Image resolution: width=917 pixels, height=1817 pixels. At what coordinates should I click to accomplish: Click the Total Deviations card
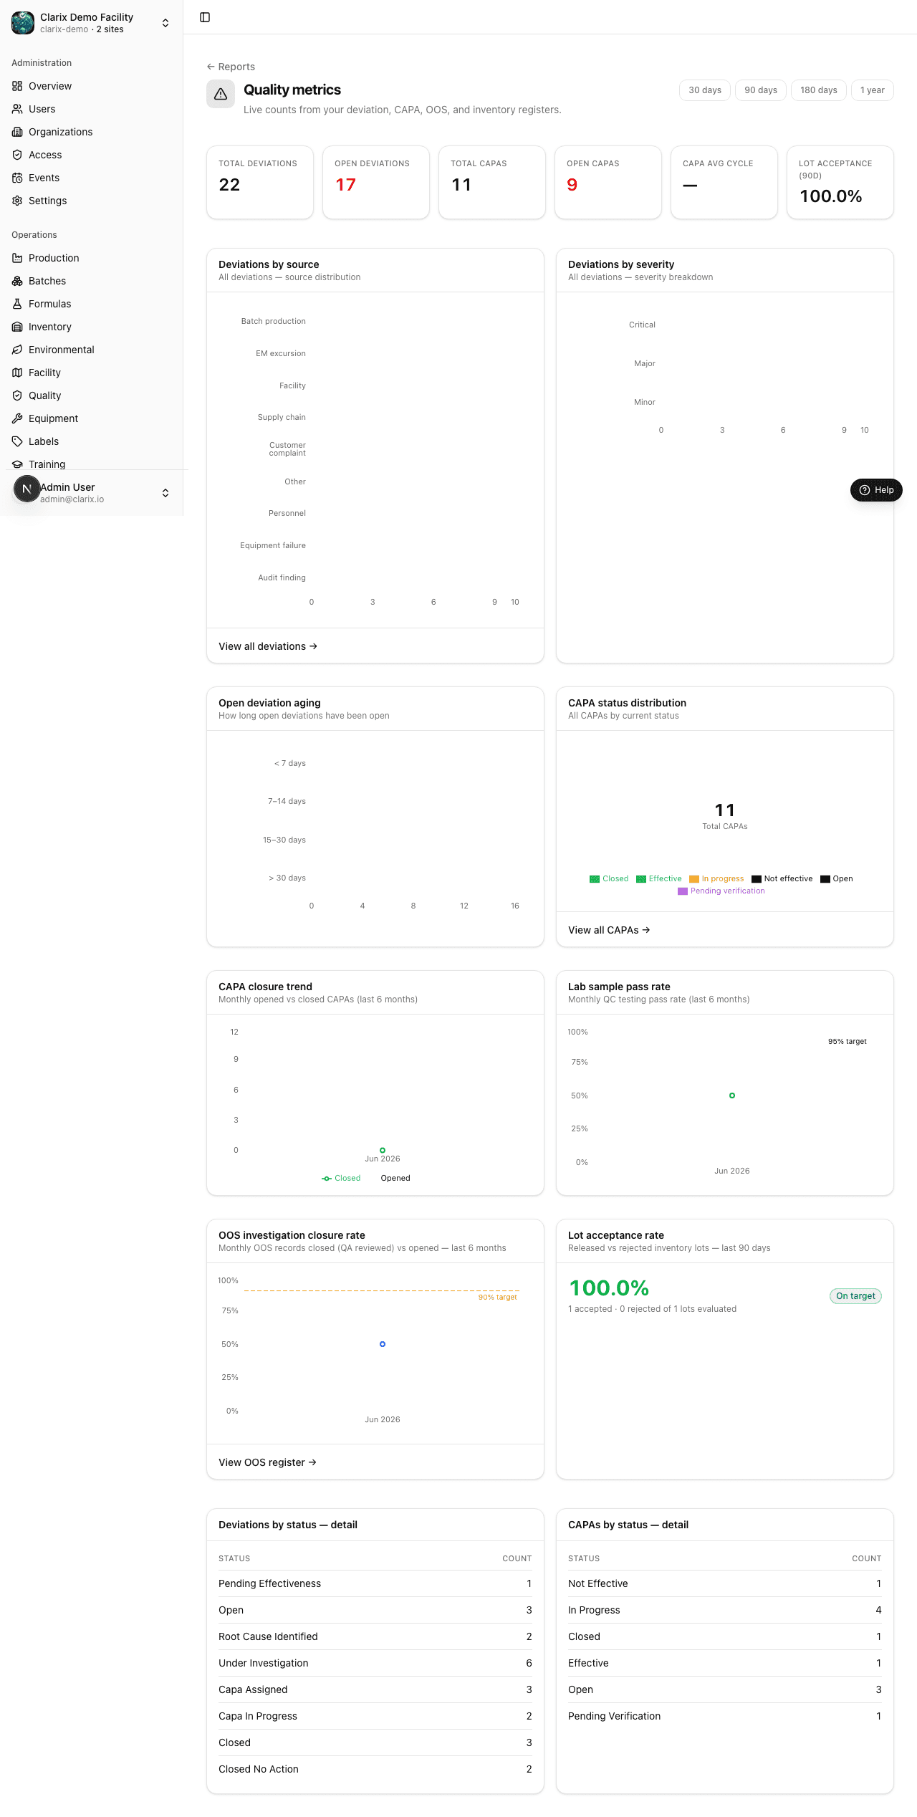coord(260,183)
